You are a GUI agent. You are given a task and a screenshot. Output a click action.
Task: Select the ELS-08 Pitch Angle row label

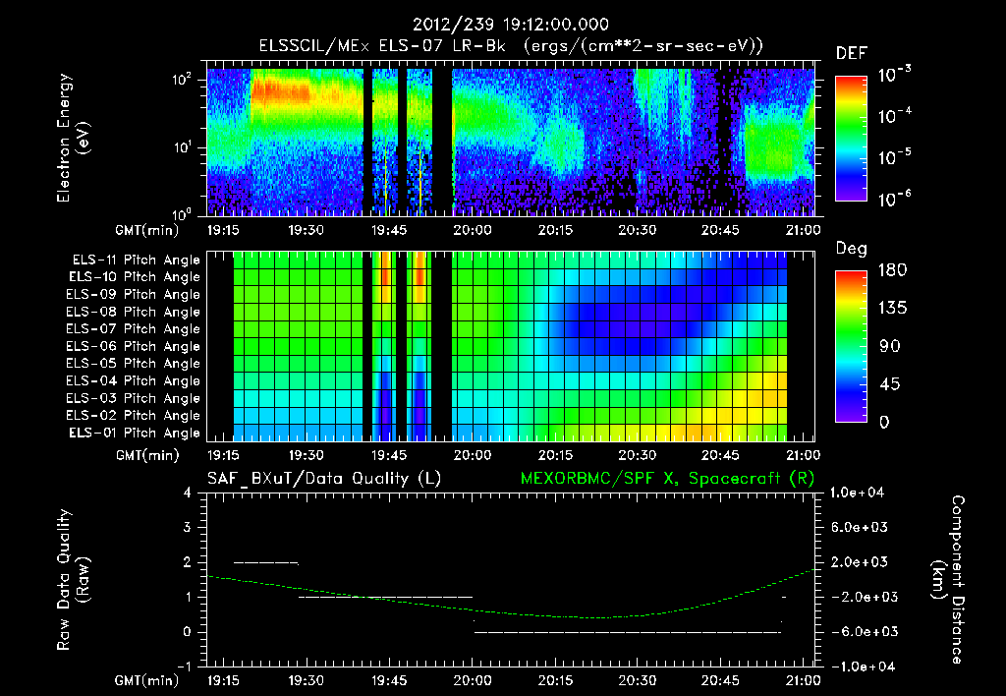(x=134, y=312)
